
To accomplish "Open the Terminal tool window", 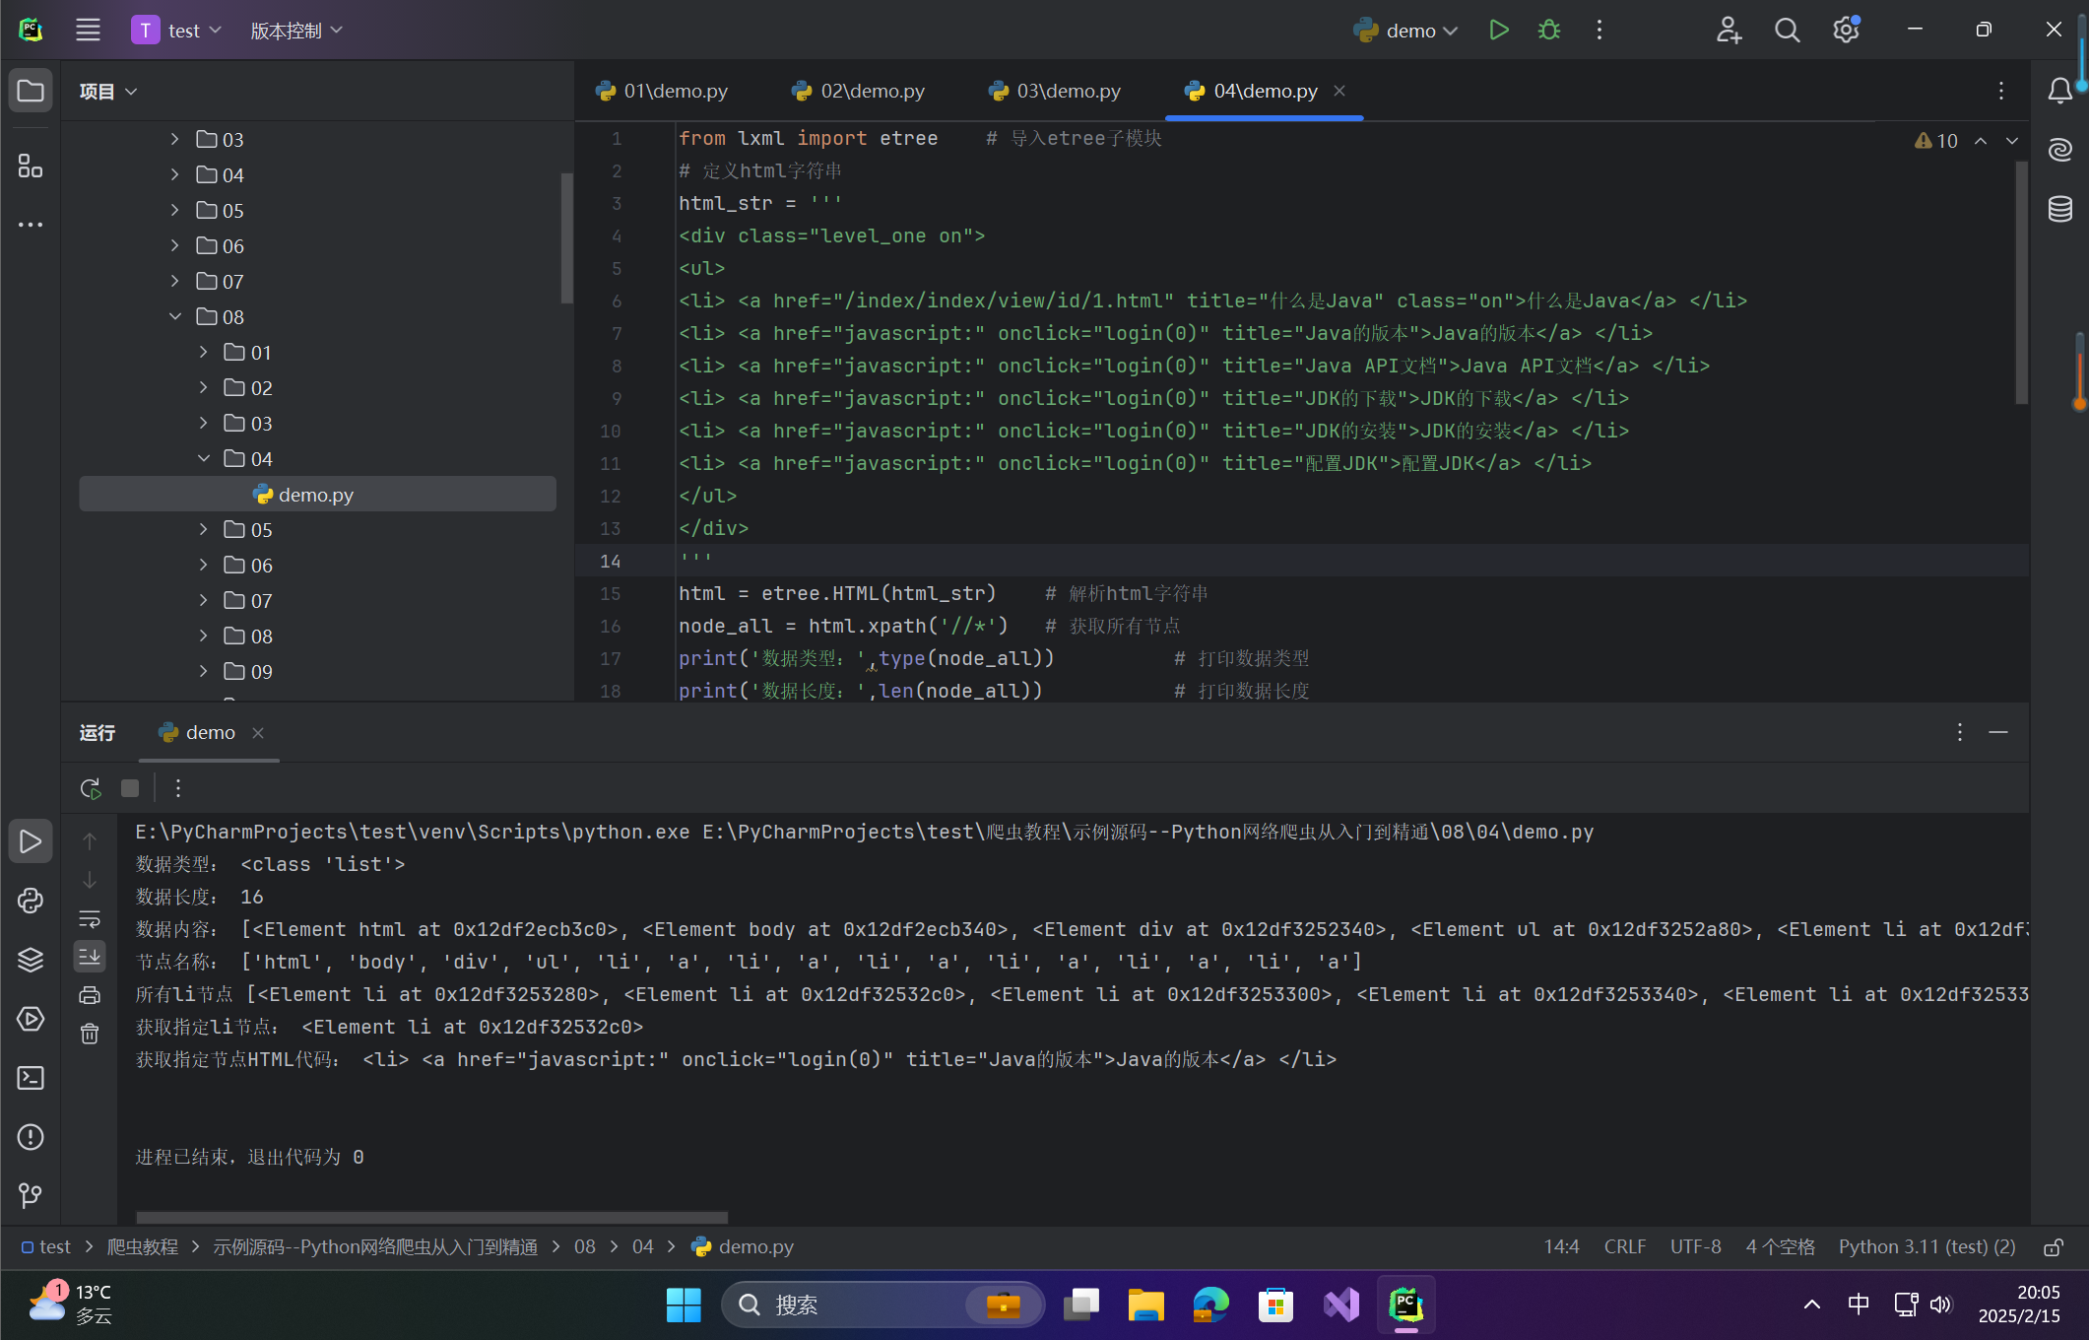I will 31,1078.
